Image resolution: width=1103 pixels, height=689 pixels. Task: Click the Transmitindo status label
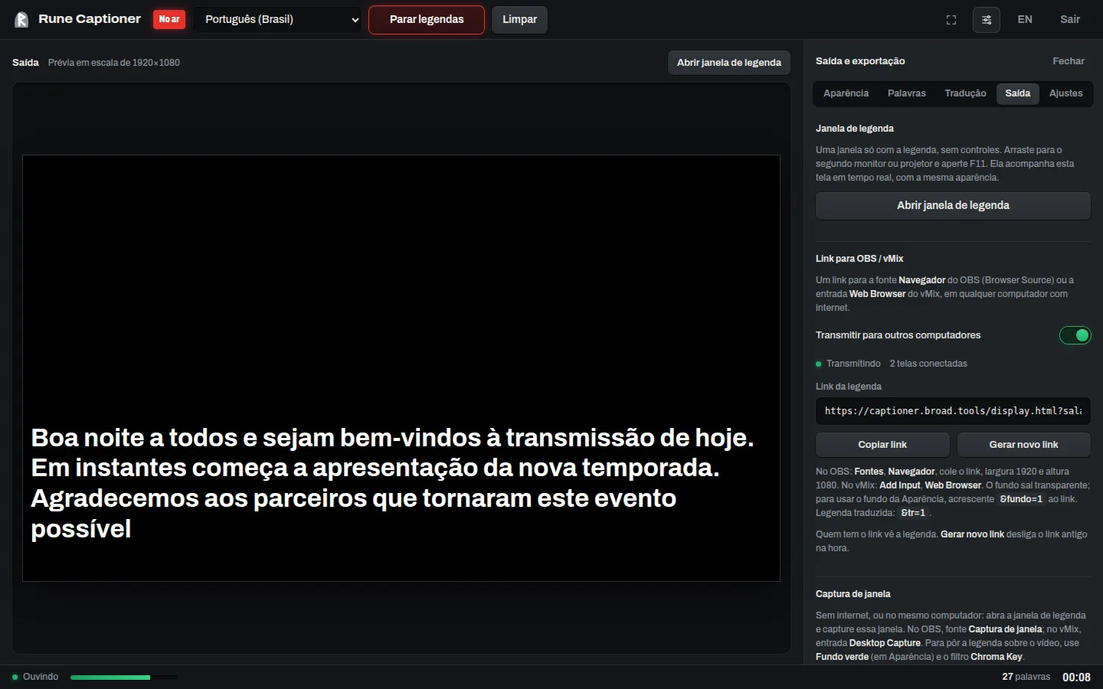pyautogui.click(x=853, y=364)
